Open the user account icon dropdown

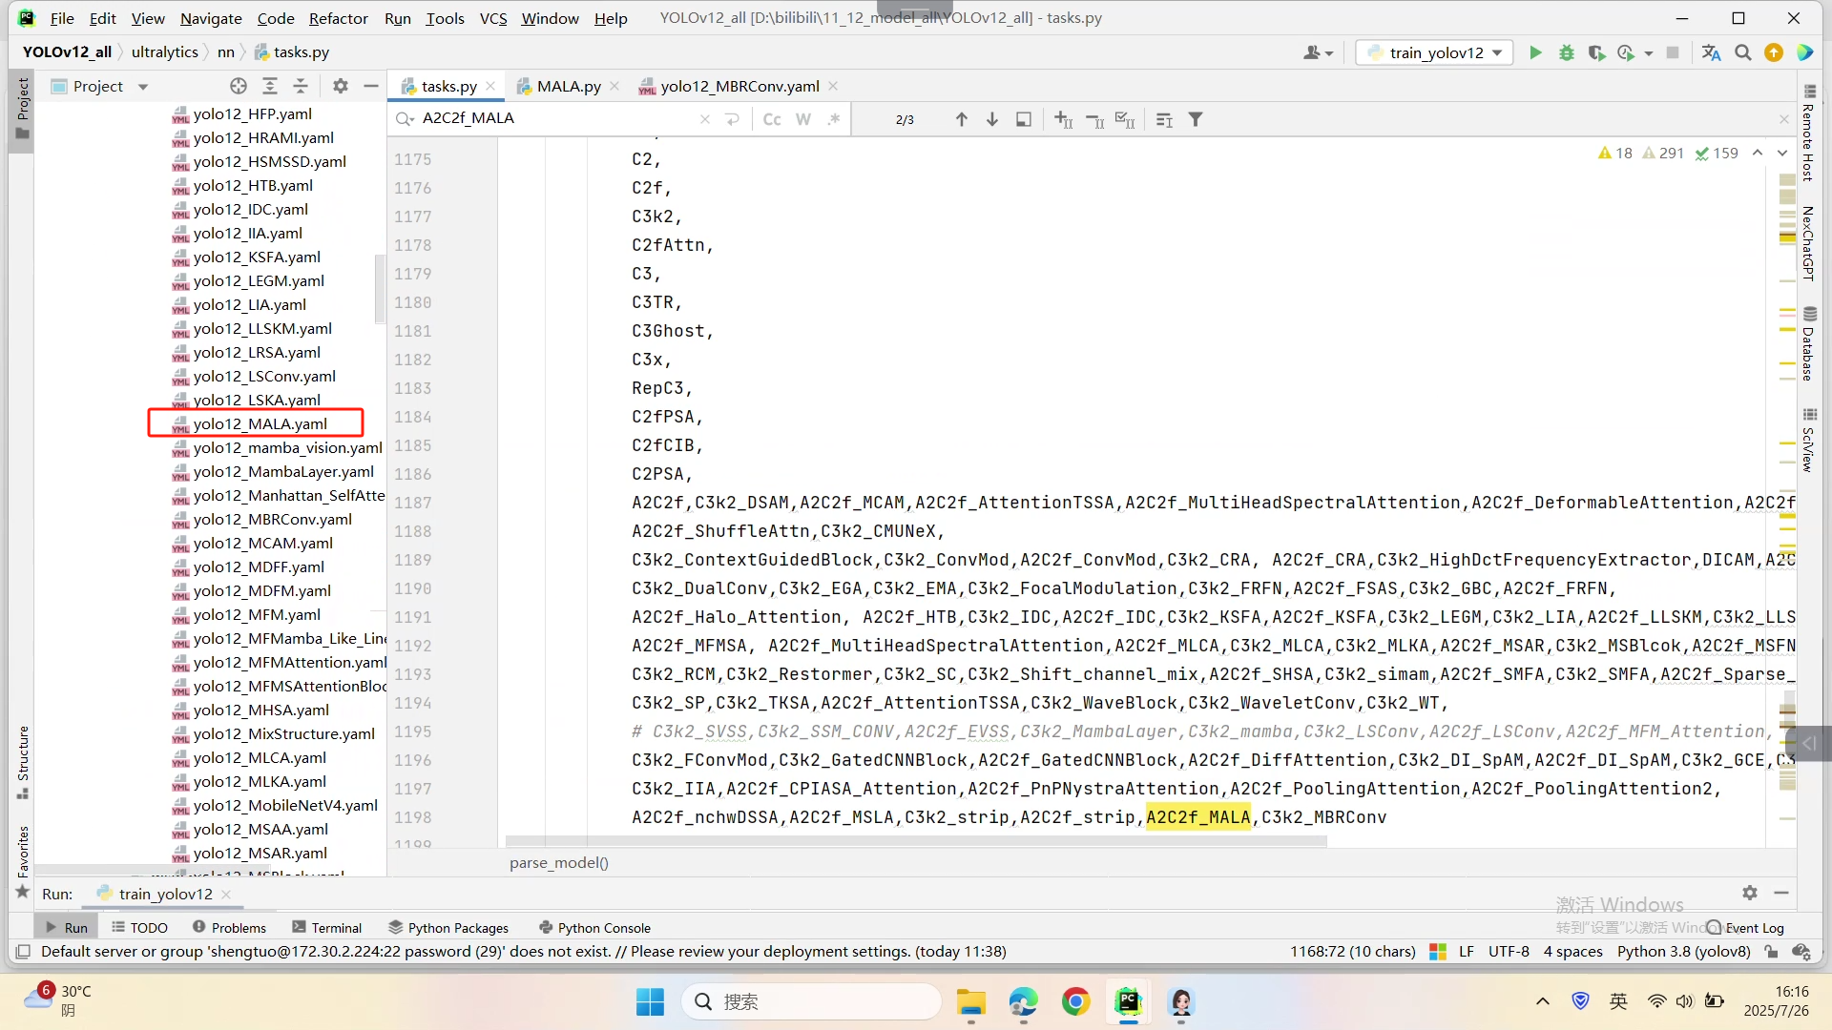tap(1318, 52)
